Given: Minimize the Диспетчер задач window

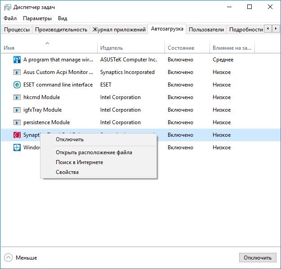Looking at the screenshot, I should tap(229, 7).
